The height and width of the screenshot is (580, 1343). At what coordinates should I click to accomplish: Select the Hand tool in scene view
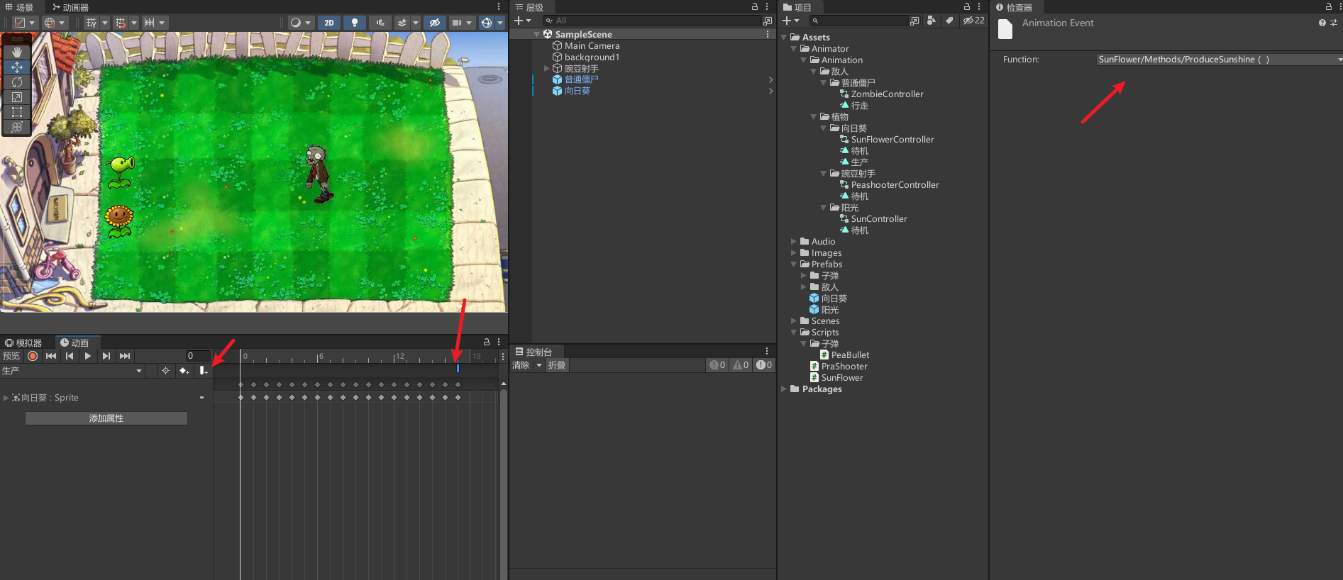click(x=17, y=52)
